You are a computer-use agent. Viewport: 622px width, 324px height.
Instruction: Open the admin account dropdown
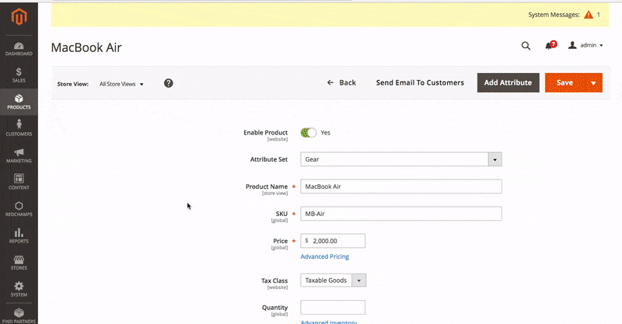pos(585,45)
